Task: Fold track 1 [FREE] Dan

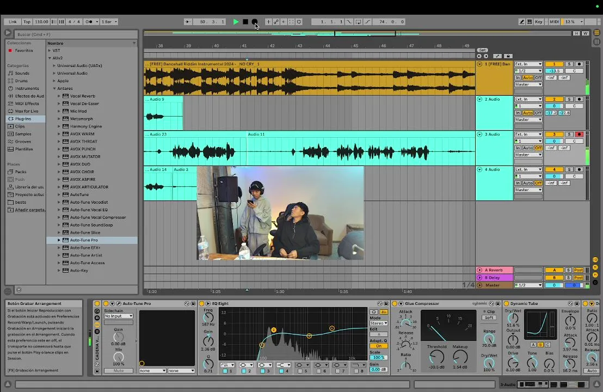Action: click(x=479, y=64)
